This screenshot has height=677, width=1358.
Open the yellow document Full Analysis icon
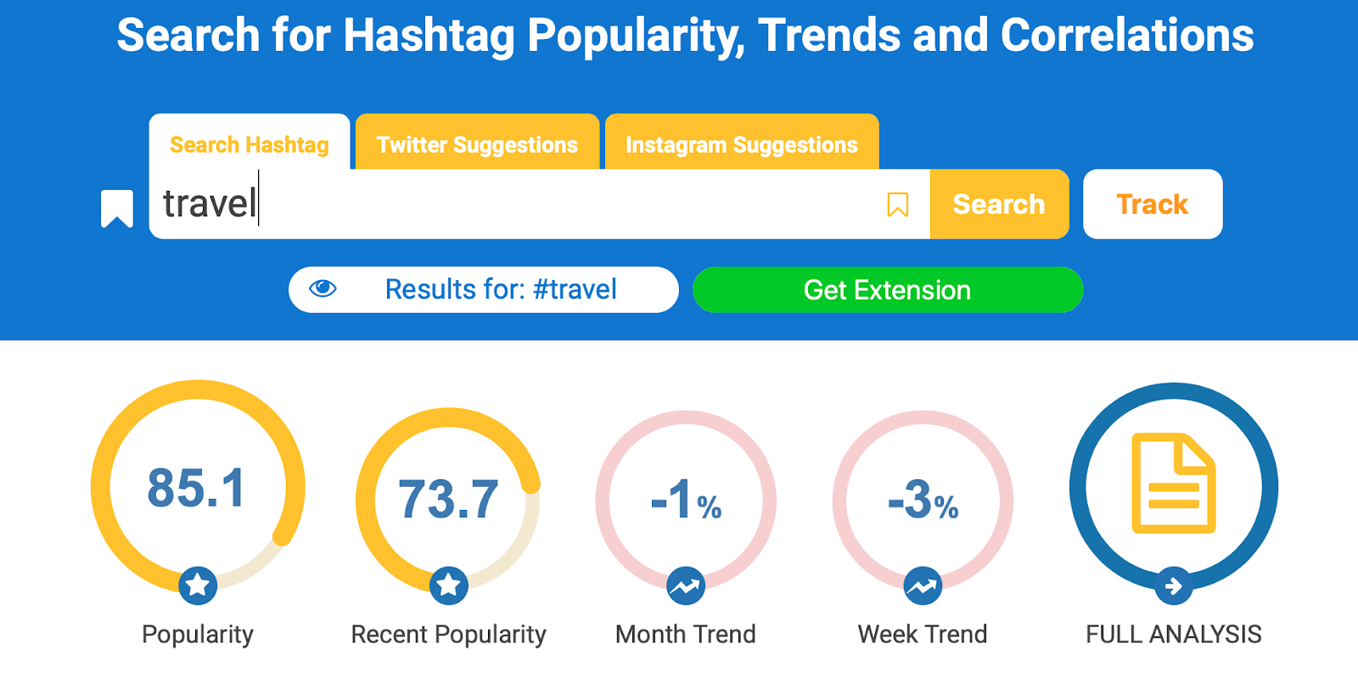pyautogui.click(x=1173, y=484)
